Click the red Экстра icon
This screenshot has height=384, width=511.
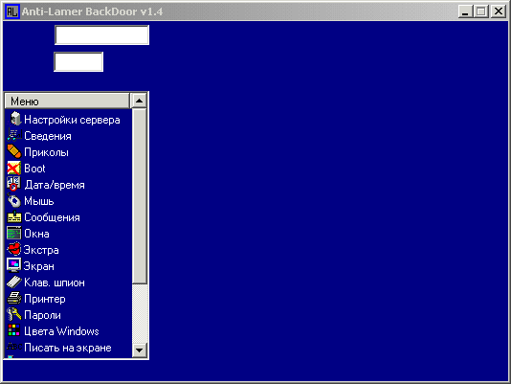point(14,249)
